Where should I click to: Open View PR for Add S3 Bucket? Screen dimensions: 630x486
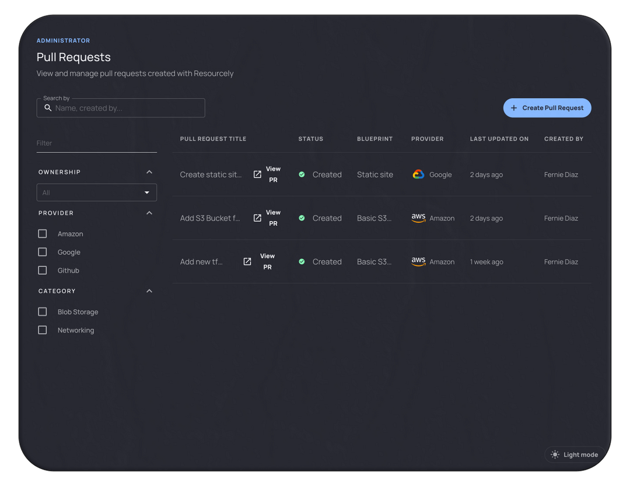pos(272,218)
